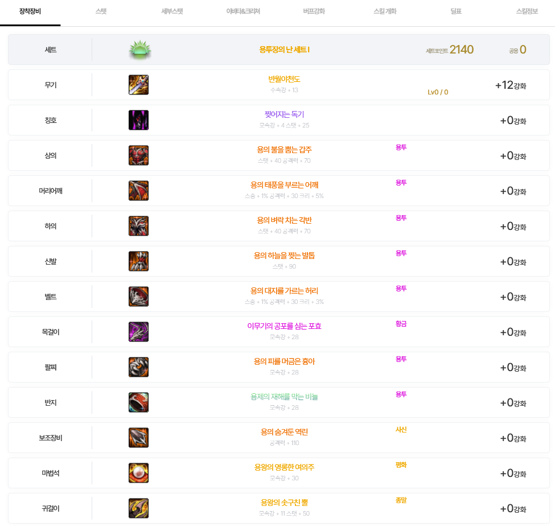Click the weapon's +12강화 reinforcement value

point(511,85)
